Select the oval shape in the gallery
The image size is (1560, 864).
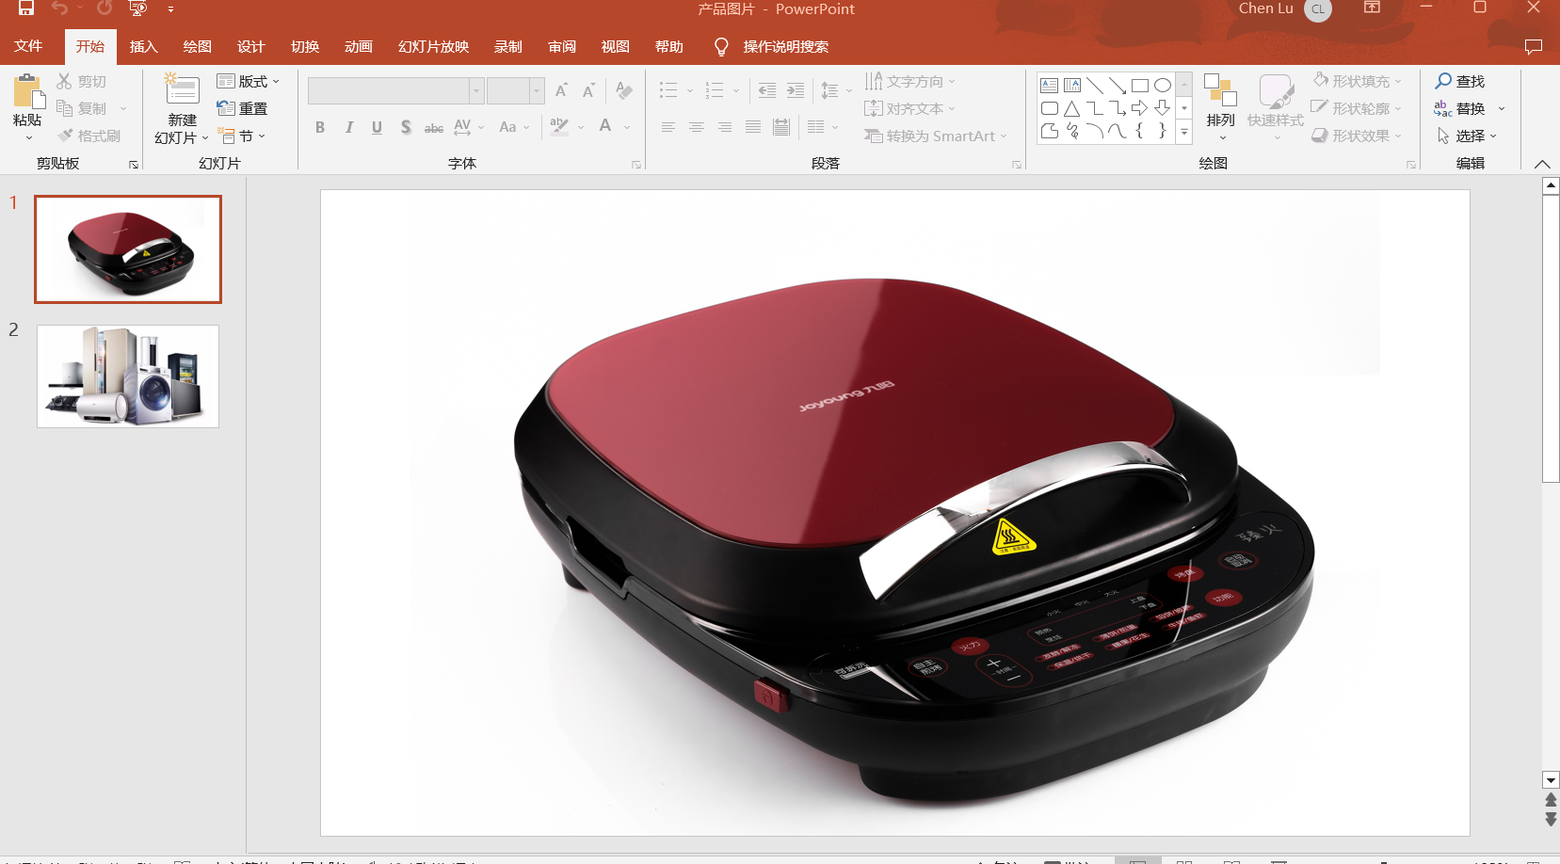[1163, 85]
